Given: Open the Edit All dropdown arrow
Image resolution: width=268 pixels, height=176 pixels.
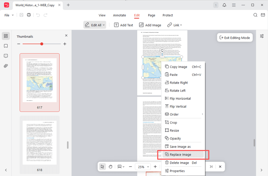Looking at the screenshot, I should point(104,25).
